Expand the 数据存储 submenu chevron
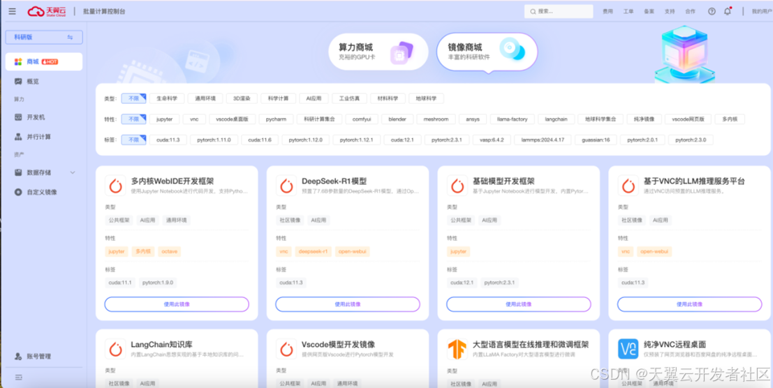The height and width of the screenshot is (388, 773). coord(73,172)
